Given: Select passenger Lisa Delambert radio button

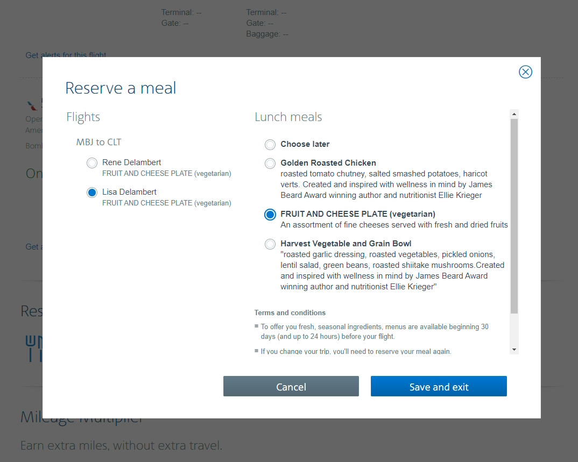Looking at the screenshot, I should point(92,193).
